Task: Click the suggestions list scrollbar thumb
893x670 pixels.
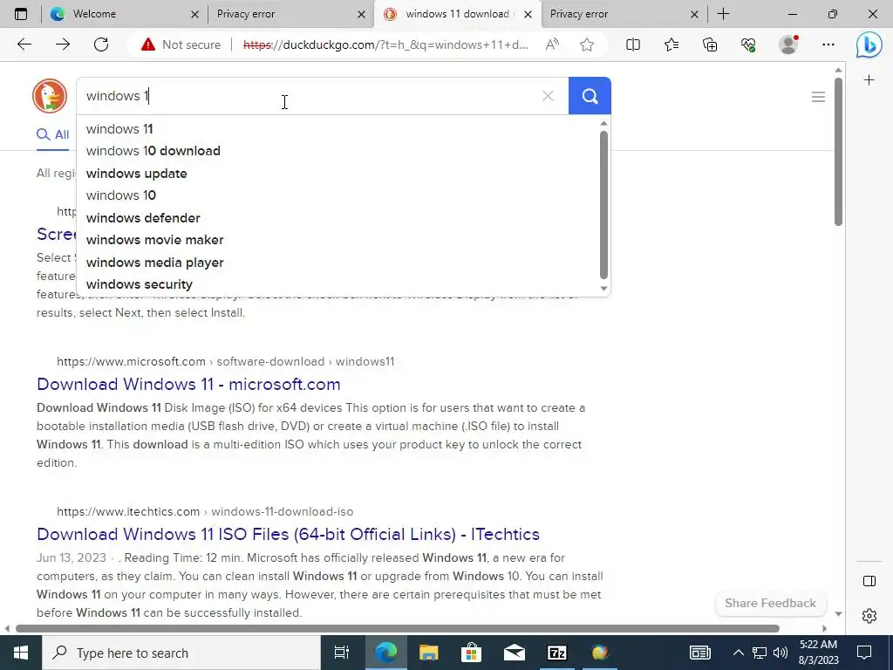Action: 603,205
